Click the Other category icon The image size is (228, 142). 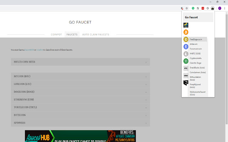(186, 76)
